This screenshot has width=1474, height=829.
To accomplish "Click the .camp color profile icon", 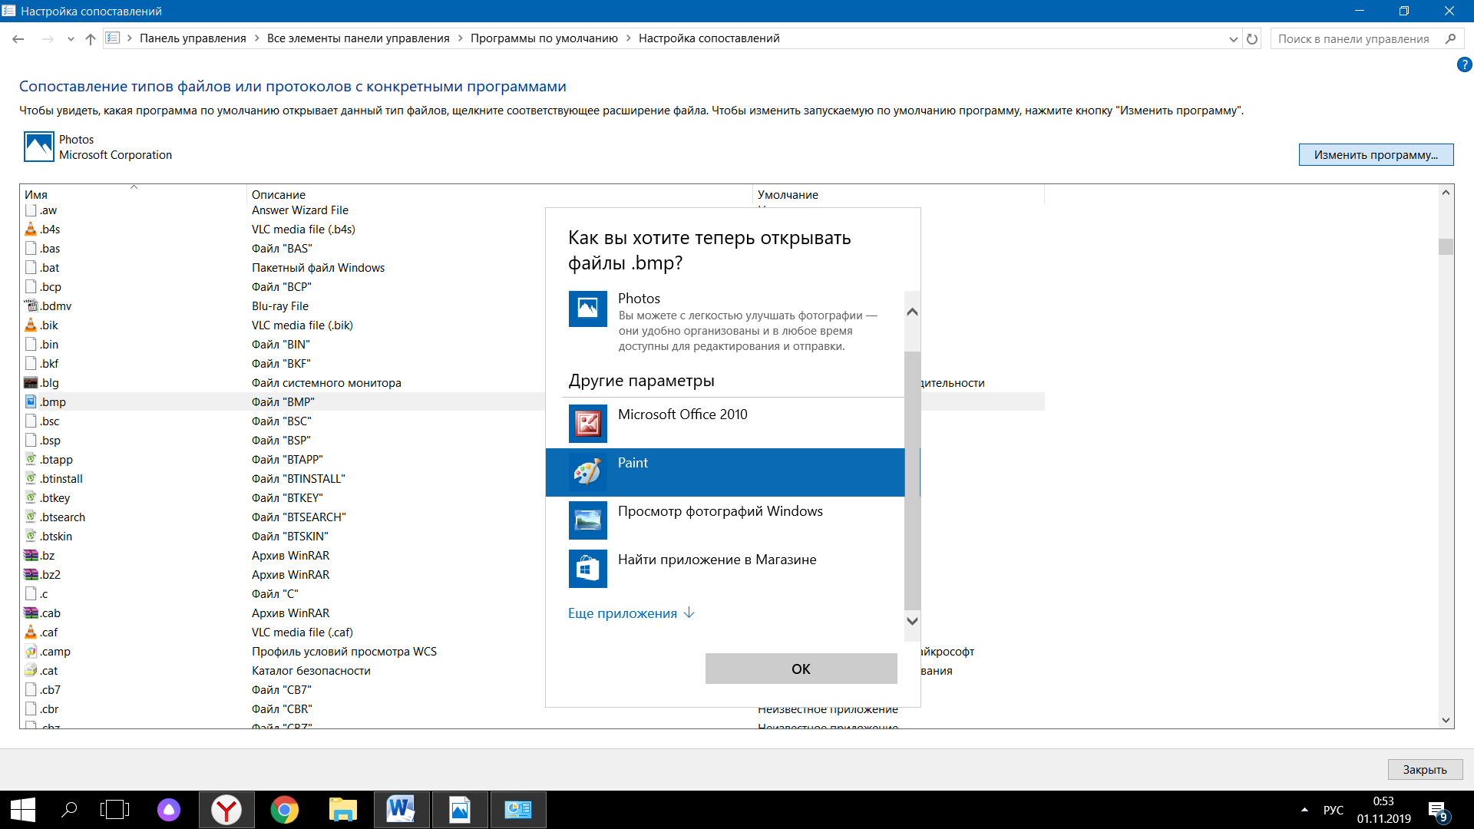I will [31, 651].
